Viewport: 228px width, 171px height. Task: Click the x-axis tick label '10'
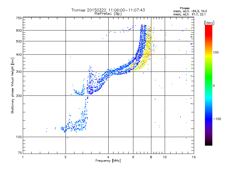click(x=165, y=157)
